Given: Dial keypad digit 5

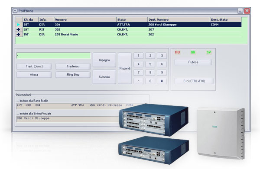Looking at the screenshot, I should click(x=150, y=64).
